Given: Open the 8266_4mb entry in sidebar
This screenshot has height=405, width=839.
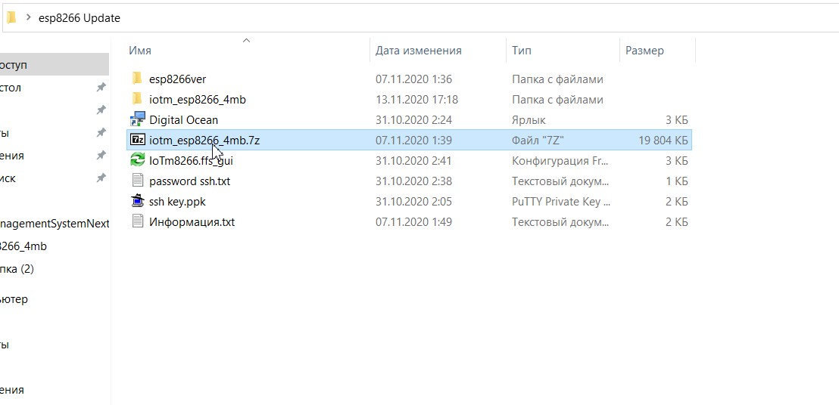Looking at the screenshot, I should [23, 246].
